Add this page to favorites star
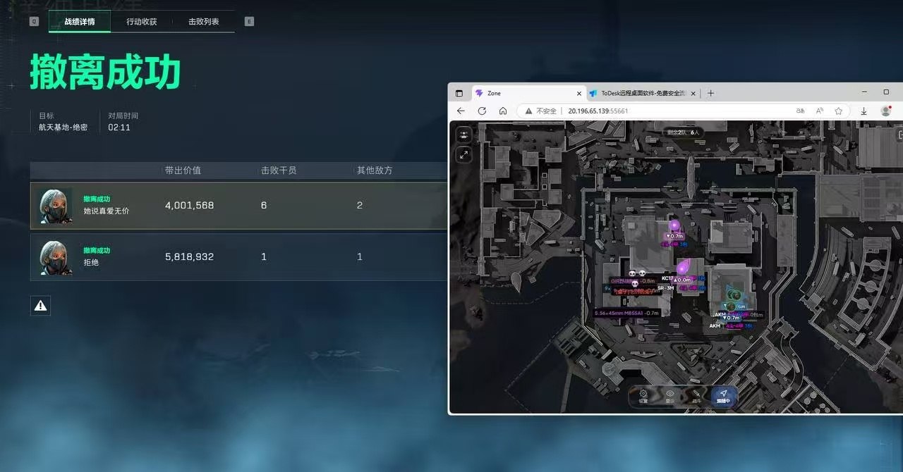This screenshot has height=472, width=903. pyautogui.click(x=839, y=111)
